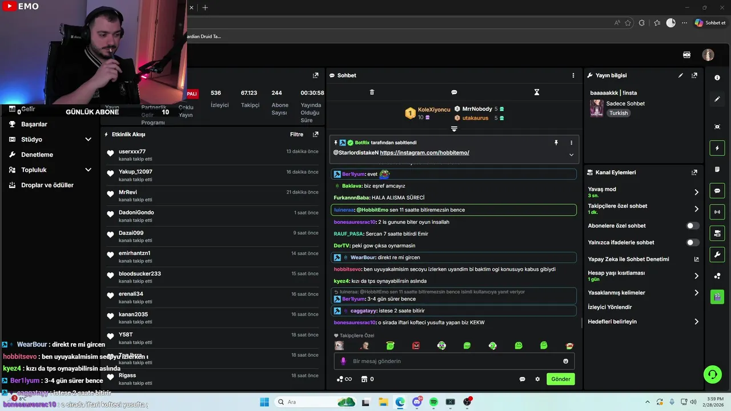Click the broadcast signal icon in right sidebar
Image resolution: width=731 pixels, height=411 pixels.
point(717,212)
